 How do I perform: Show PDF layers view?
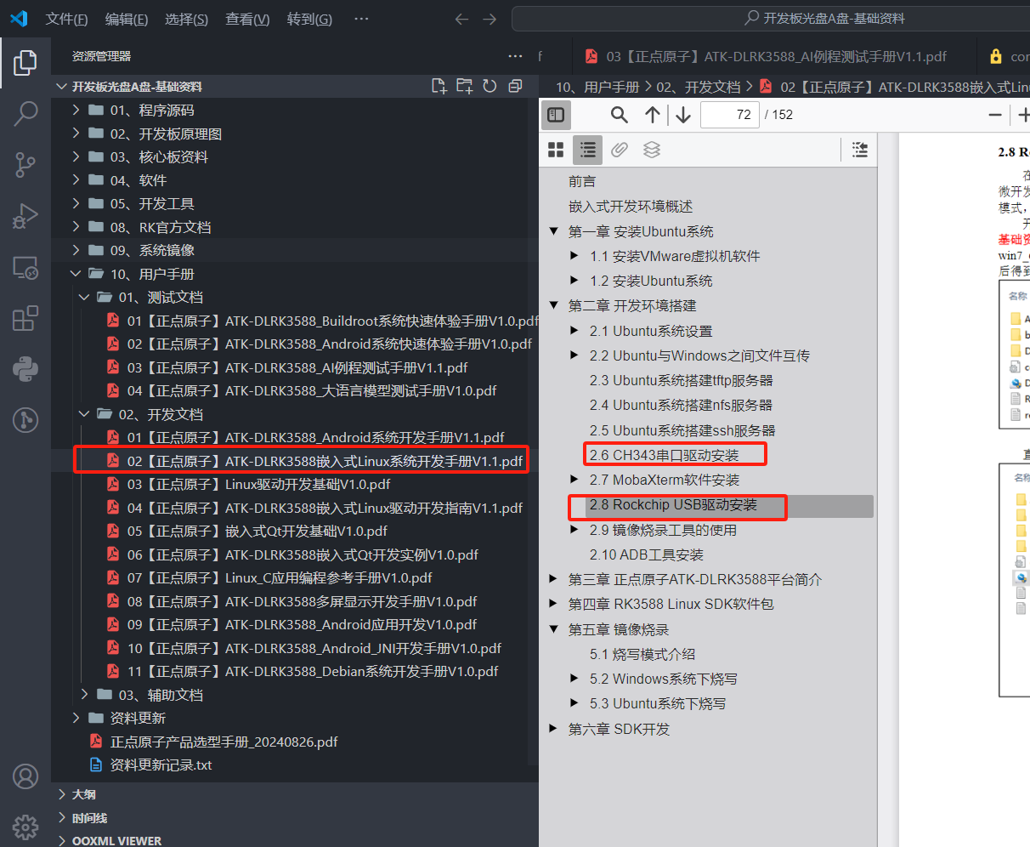click(652, 150)
